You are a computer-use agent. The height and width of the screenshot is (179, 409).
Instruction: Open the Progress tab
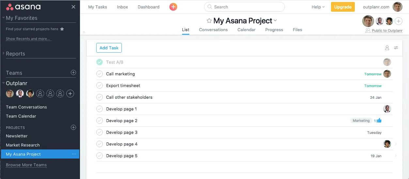274,30
